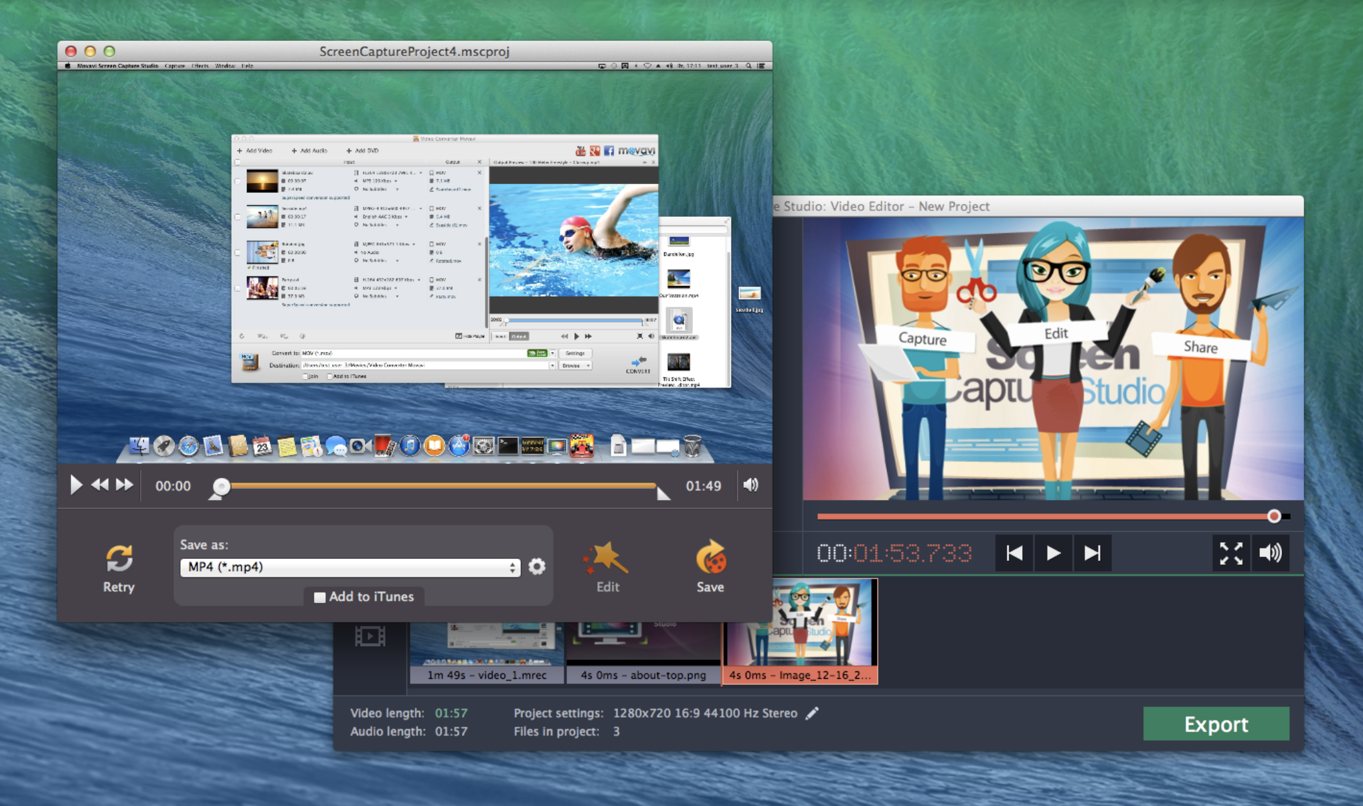Select the about-top.png clip on timeline
Screen dimensions: 1363x806
point(643,653)
